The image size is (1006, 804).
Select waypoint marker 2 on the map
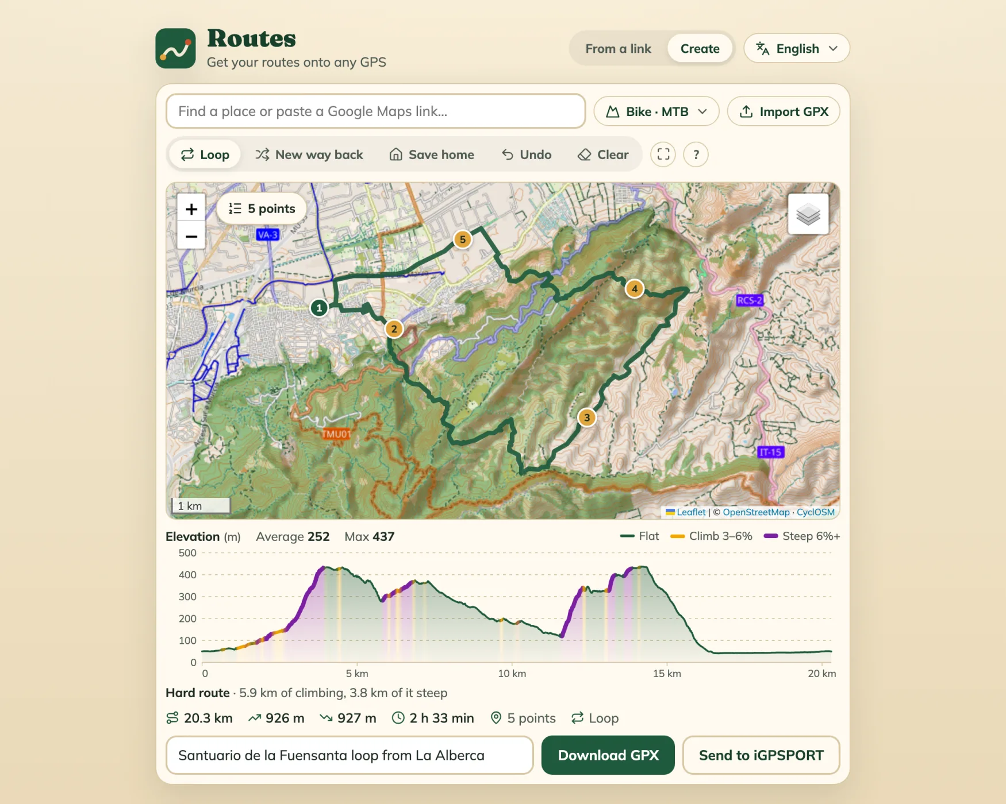pos(394,329)
